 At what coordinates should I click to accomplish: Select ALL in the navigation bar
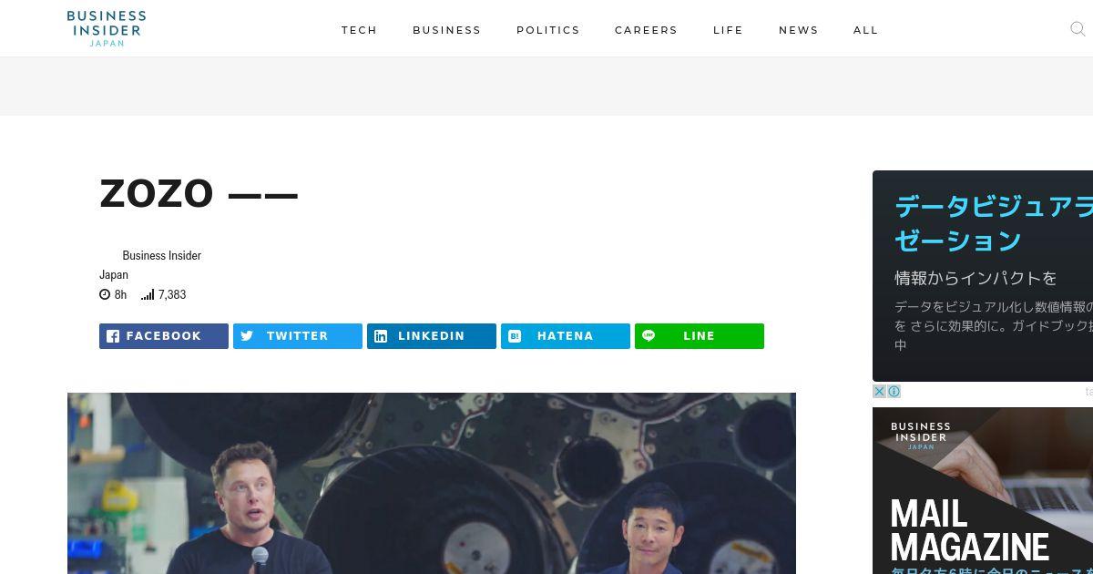pos(866,30)
